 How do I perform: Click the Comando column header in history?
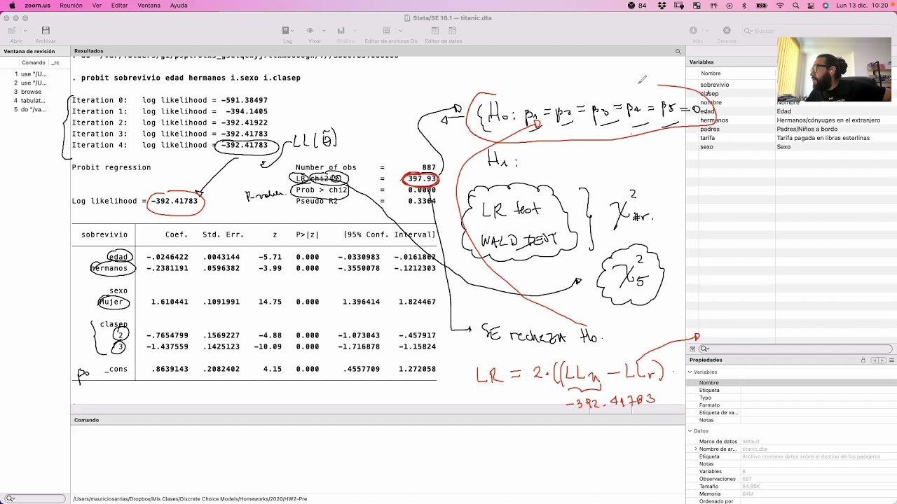[x=33, y=63]
